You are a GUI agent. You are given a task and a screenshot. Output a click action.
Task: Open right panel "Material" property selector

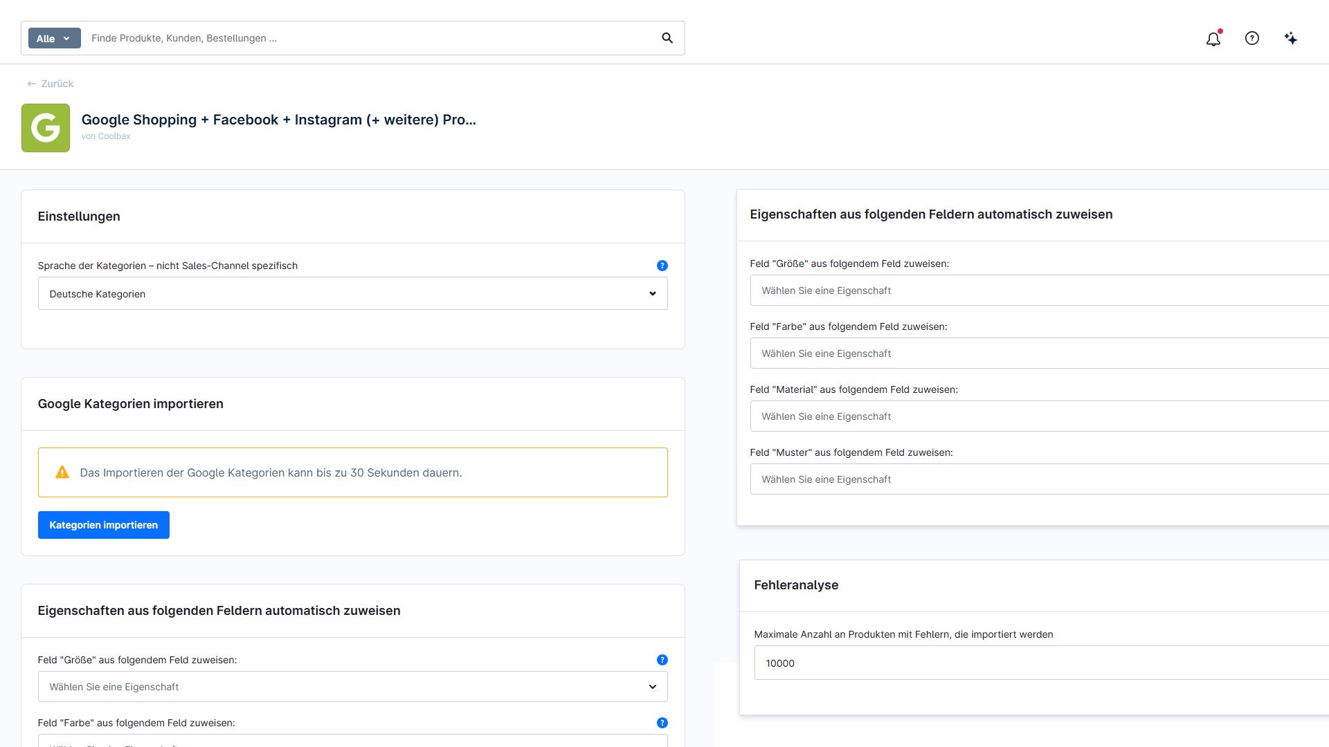point(1040,416)
